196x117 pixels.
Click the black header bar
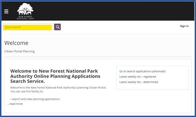(x=98, y=11)
